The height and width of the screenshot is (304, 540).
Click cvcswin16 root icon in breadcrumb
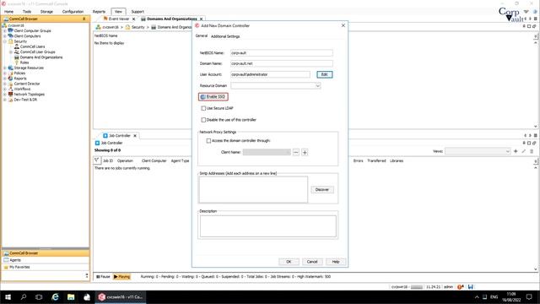click(99, 27)
